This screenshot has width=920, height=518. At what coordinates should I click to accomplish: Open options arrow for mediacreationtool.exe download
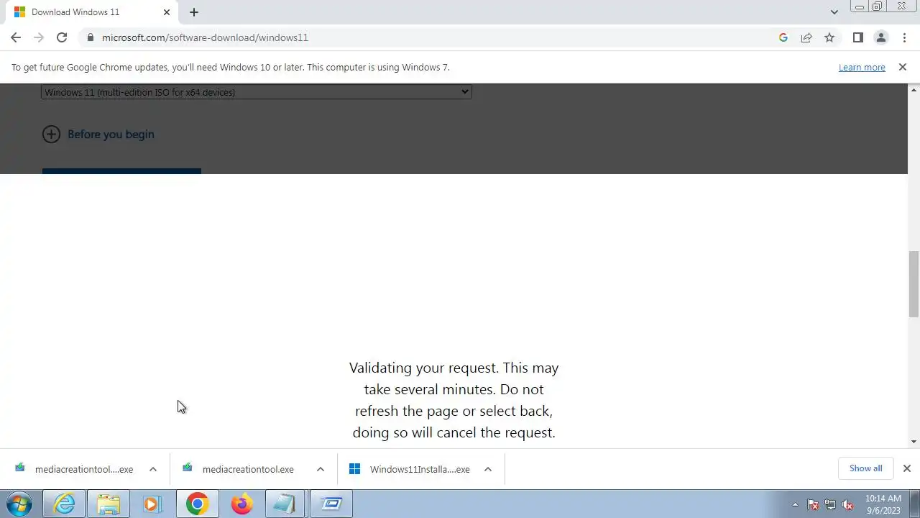[321, 469]
